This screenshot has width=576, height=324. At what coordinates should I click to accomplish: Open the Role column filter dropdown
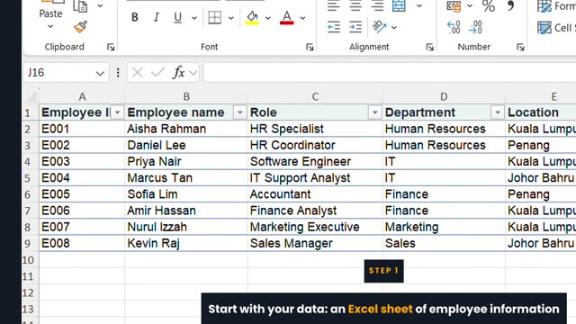[x=374, y=112]
